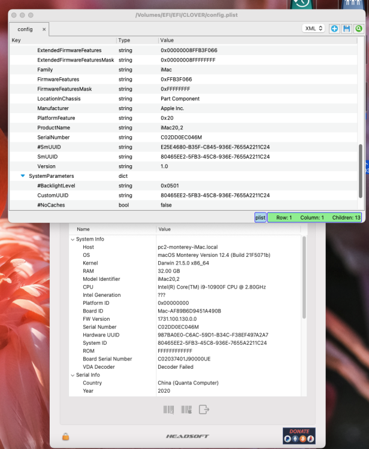Collapse the Serial Info section

[72, 375]
